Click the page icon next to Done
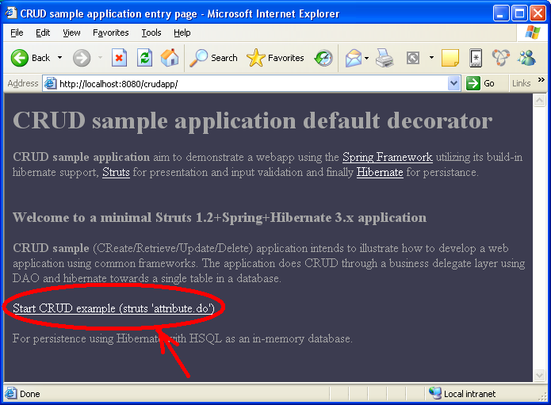This screenshot has width=551, height=405. [10, 393]
